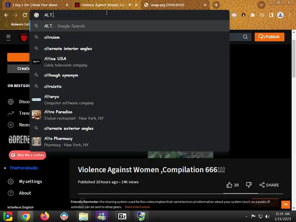
Task: Open the tab search dropdown arrow
Action: pyautogui.click(x=262, y=5)
